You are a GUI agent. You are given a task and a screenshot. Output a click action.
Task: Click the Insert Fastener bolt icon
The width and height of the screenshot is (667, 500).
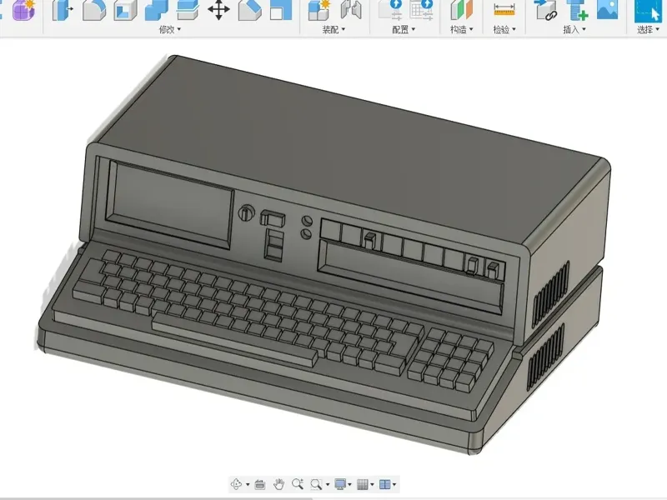pos(577,10)
